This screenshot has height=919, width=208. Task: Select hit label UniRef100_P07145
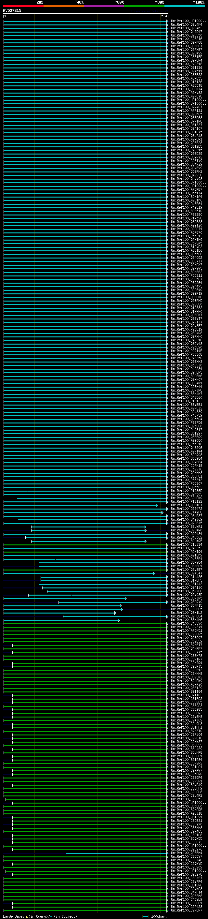pos(187,351)
